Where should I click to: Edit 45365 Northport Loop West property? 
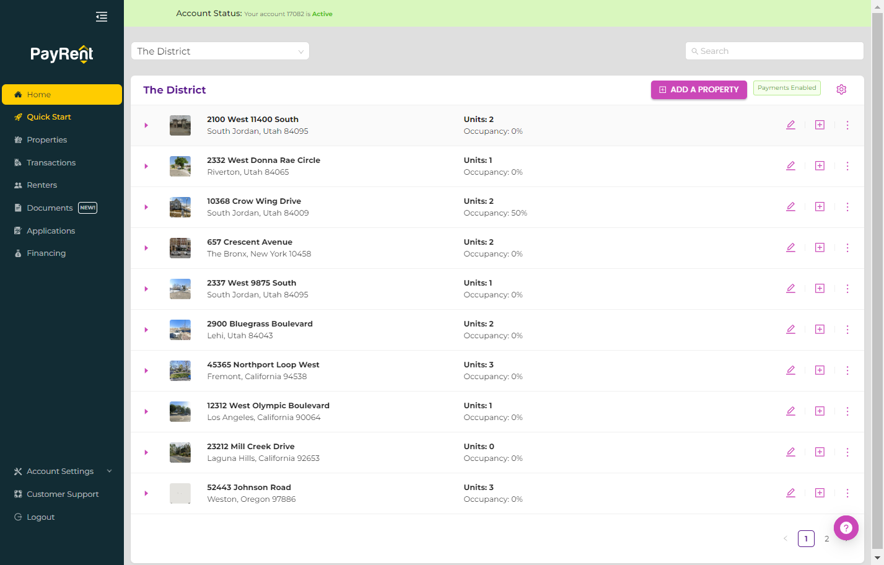point(790,370)
